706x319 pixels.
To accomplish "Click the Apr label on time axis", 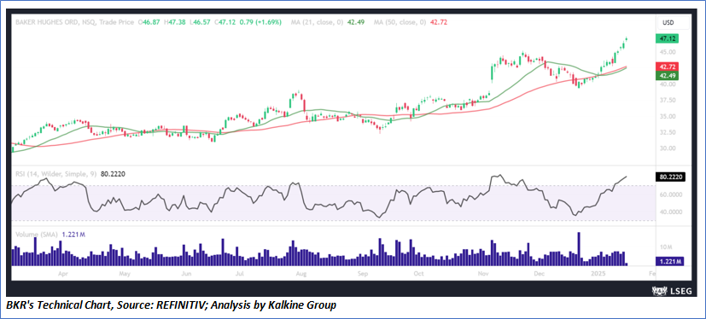I will point(63,273).
